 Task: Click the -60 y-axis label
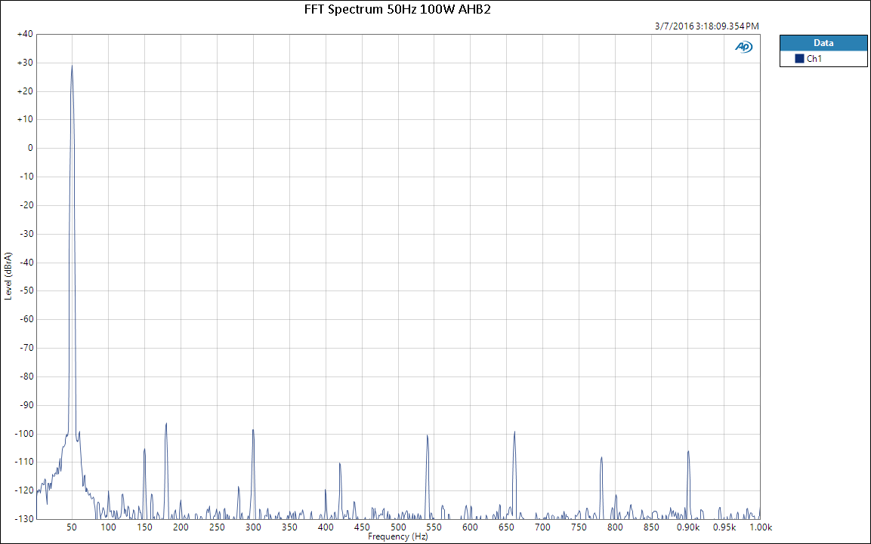pos(26,319)
